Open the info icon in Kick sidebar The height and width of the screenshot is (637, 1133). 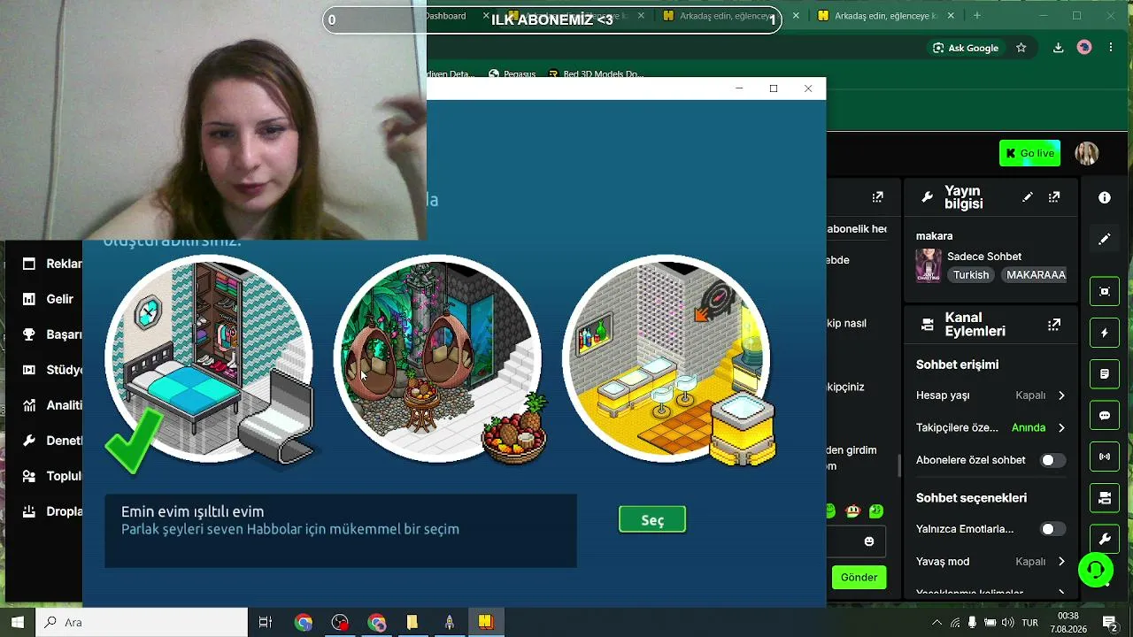1105,198
